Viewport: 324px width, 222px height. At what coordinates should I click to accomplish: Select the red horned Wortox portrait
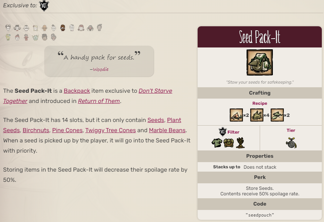click(x=26, y=37)
